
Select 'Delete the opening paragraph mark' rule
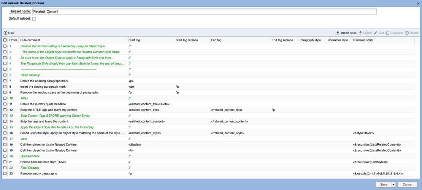pos(44,81)
